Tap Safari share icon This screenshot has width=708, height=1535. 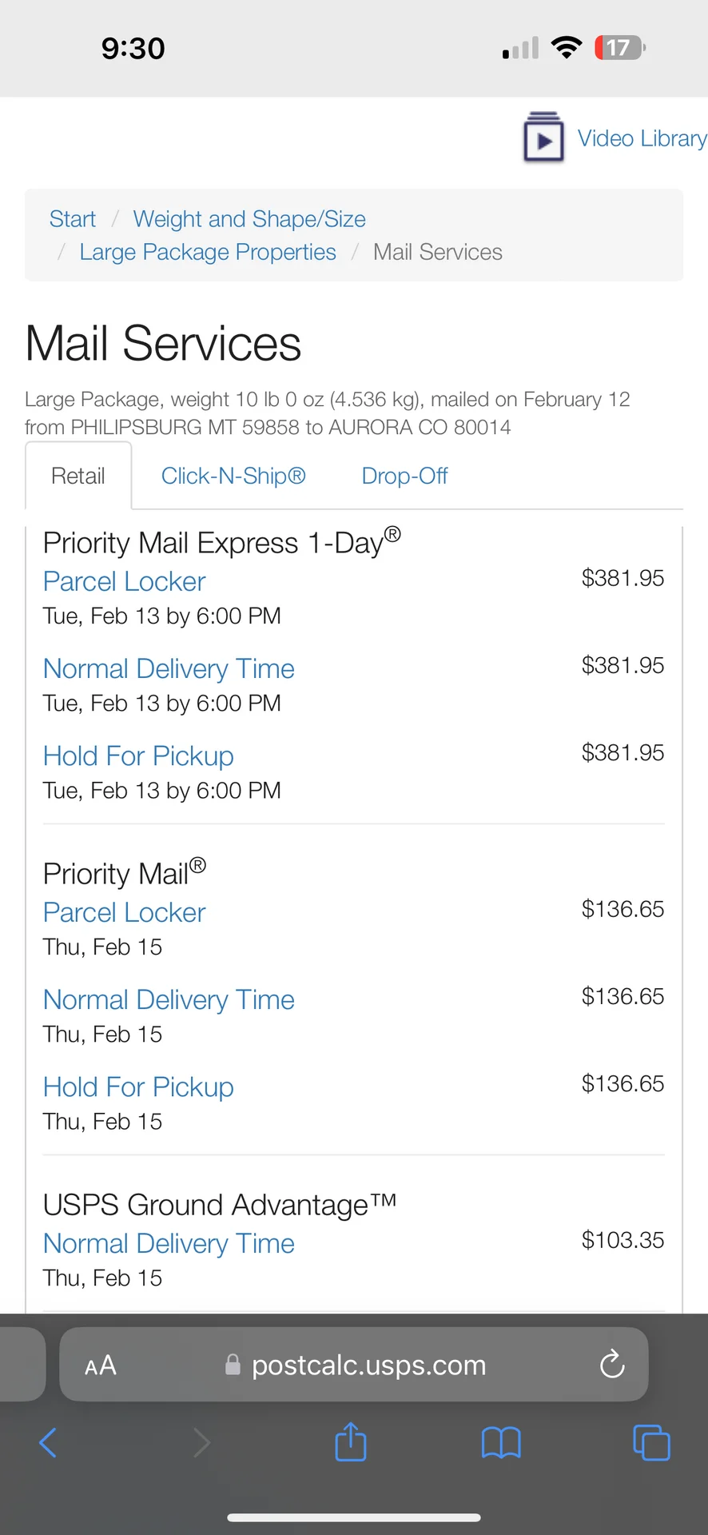click(x=351, y=1442)
